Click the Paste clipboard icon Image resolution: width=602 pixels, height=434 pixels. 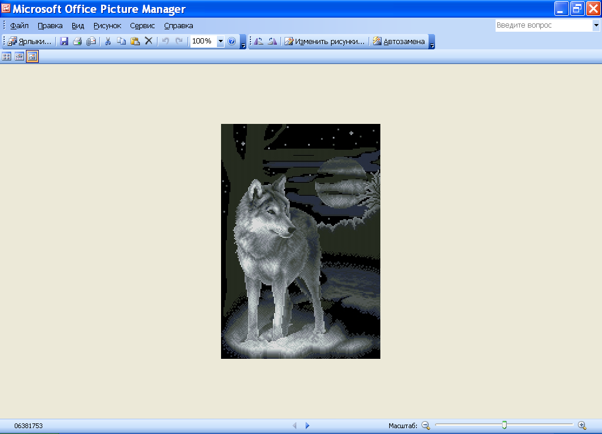135,42
